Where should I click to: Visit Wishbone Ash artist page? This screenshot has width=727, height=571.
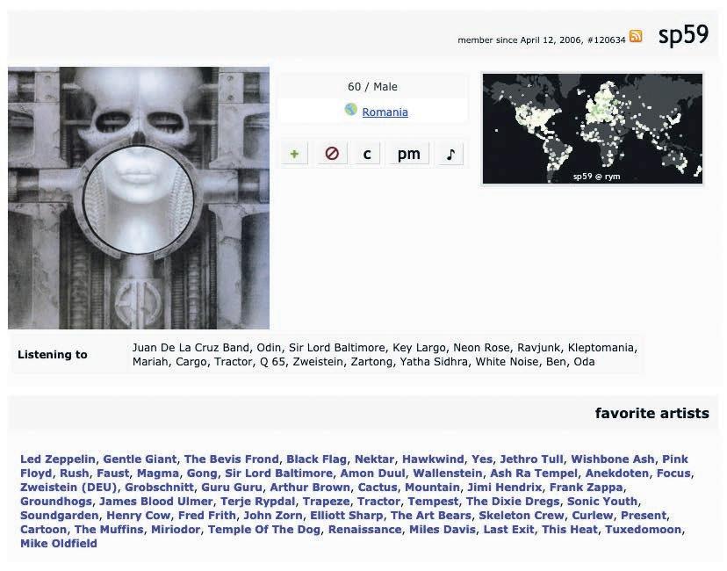click(x=613, y=459)
